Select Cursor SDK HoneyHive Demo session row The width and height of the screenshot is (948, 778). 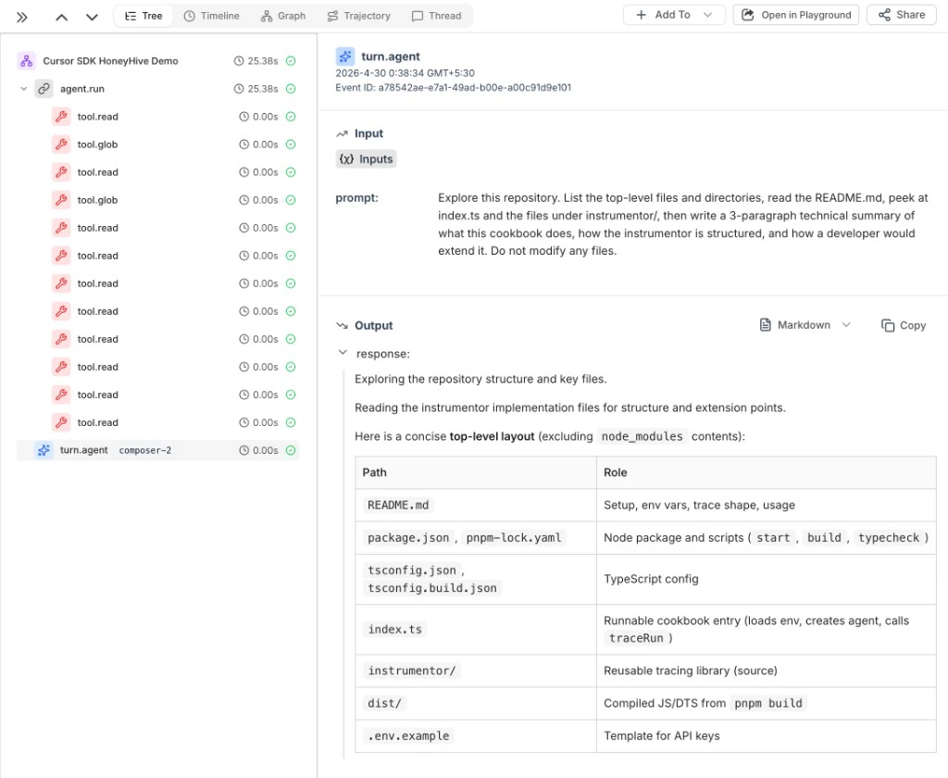pyautogui.click(x=158, y=61)
